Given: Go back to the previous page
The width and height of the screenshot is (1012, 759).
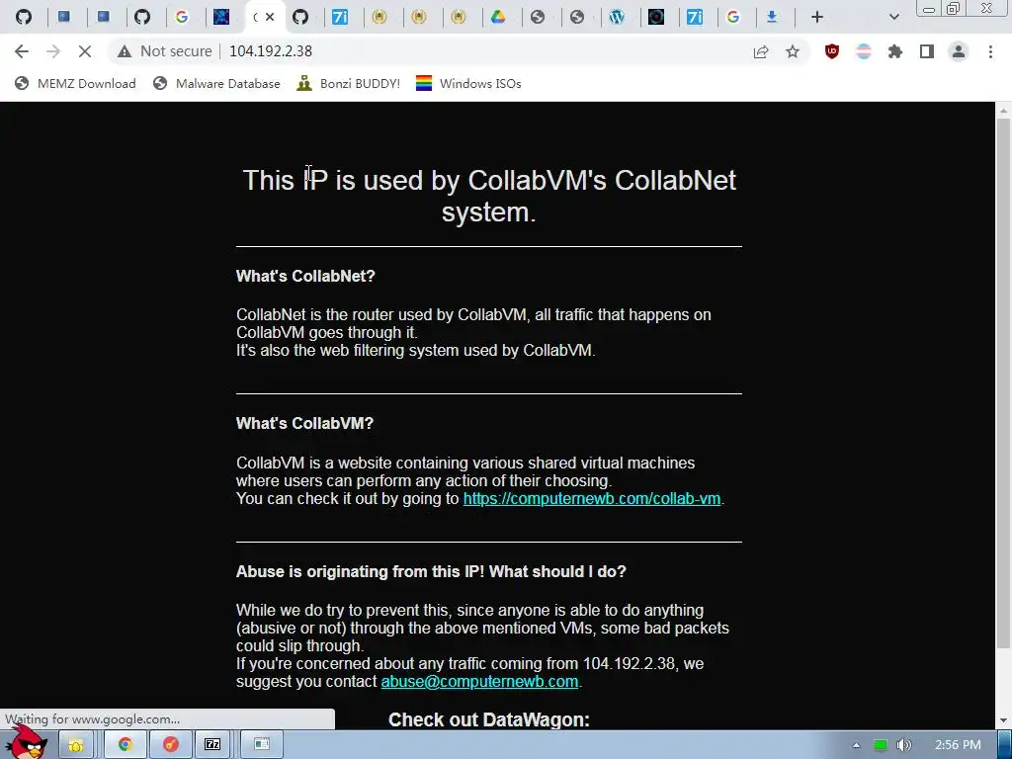Looking at the screenshot, I should 22,51.
